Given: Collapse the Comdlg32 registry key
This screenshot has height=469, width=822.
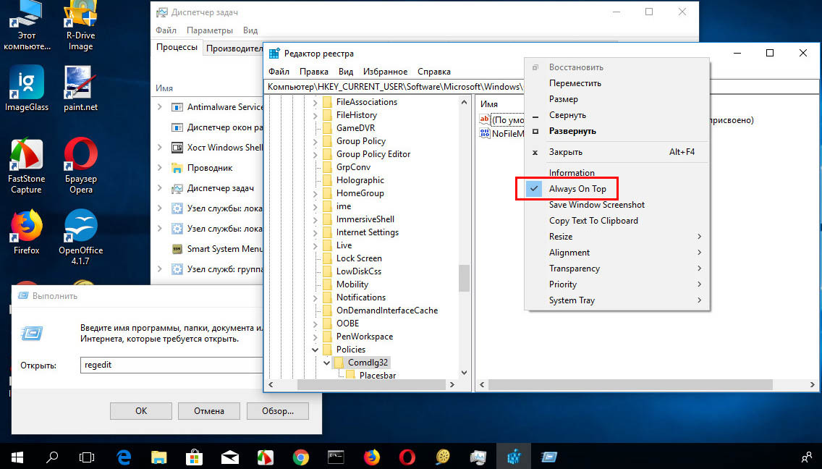Looking at the screenshot, I should 326,363.
